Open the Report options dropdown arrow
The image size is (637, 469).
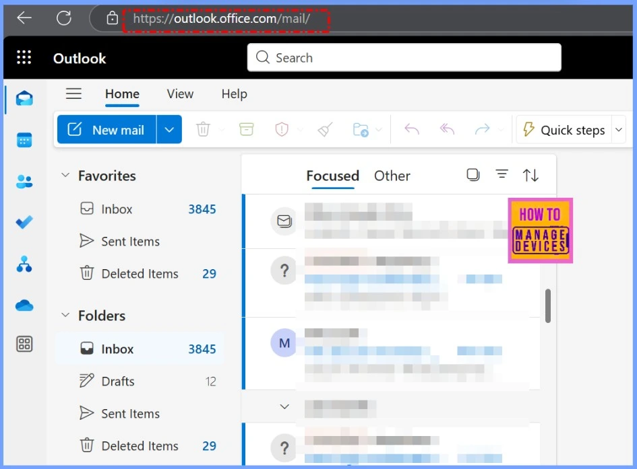(300, 130)
